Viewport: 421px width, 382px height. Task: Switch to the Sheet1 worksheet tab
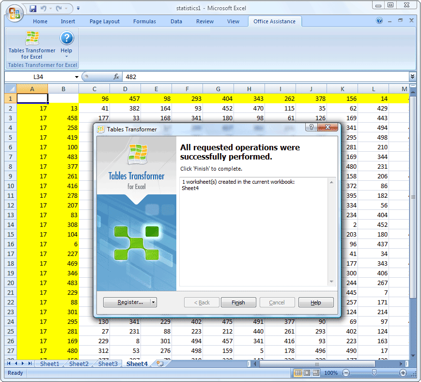pyautogui.click(x=50, y=364)
